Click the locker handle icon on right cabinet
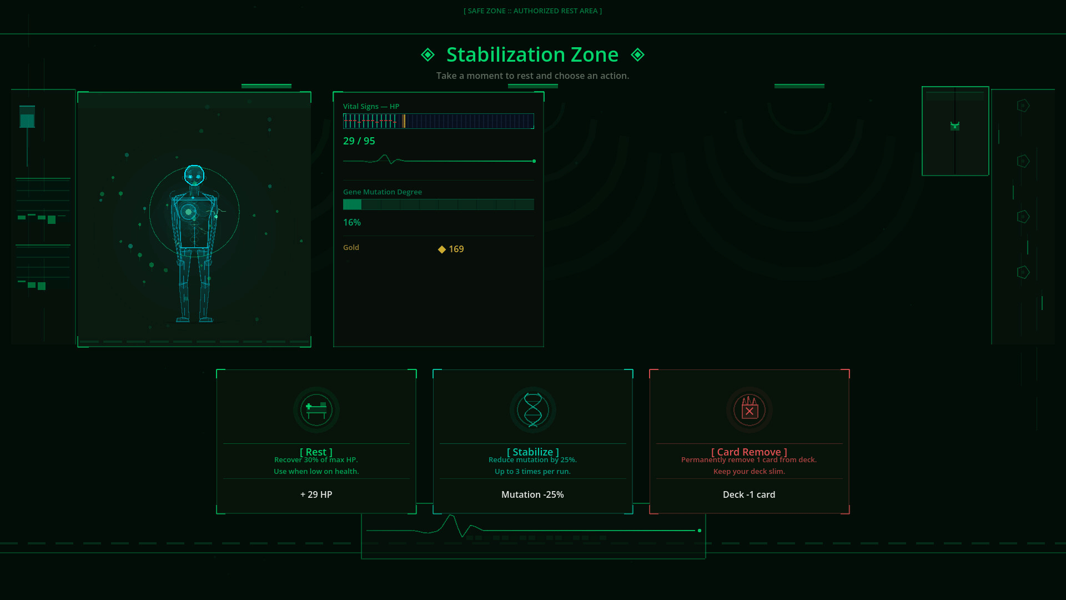This screenshot has height=600, width=1066. 955,126
